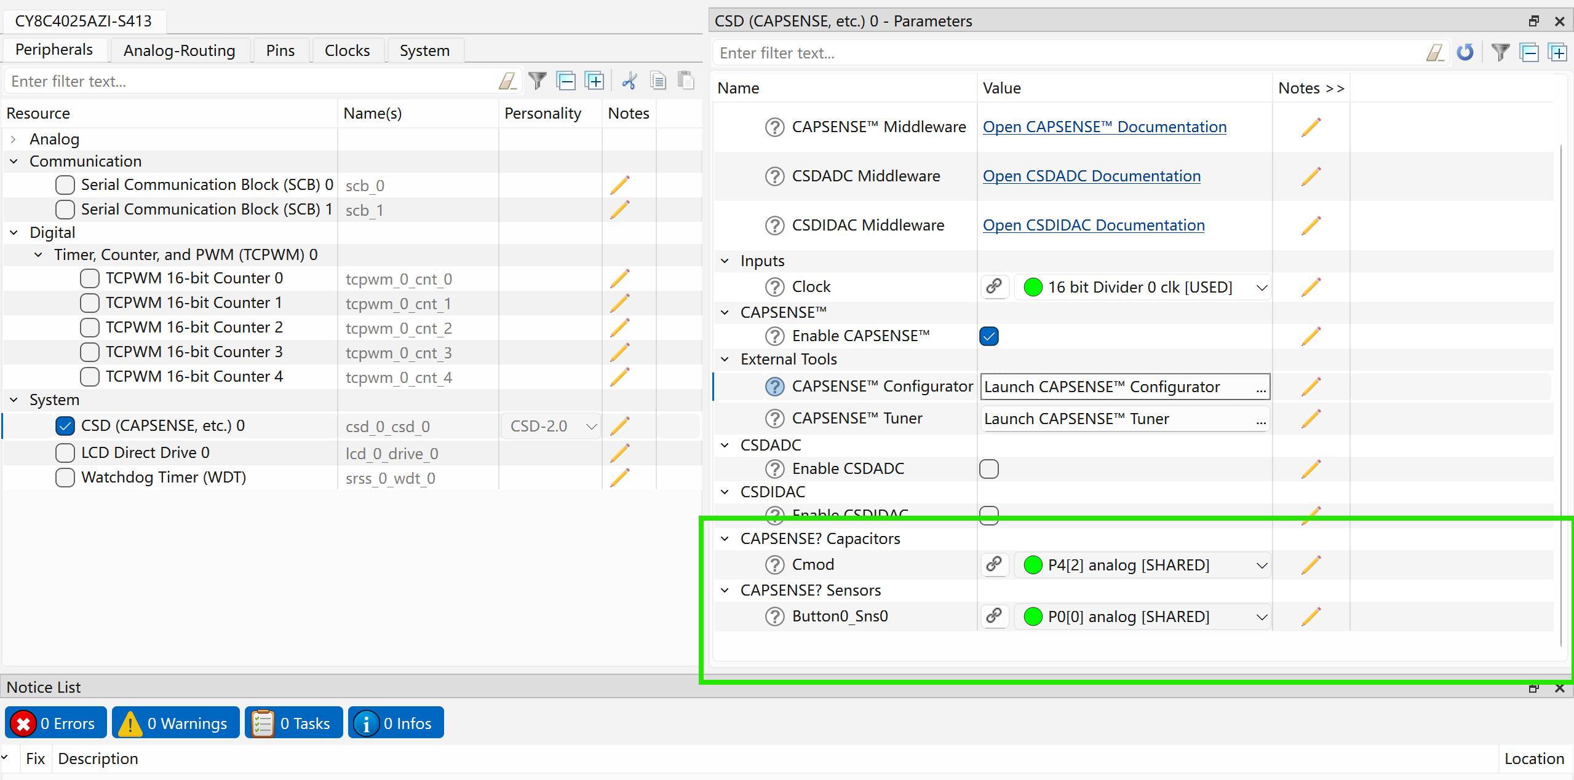The height and width of the screenshot is (780, 1574).
Task: Open help for Enable CAPSENSE parameter
Action: (x=774, y=336)
